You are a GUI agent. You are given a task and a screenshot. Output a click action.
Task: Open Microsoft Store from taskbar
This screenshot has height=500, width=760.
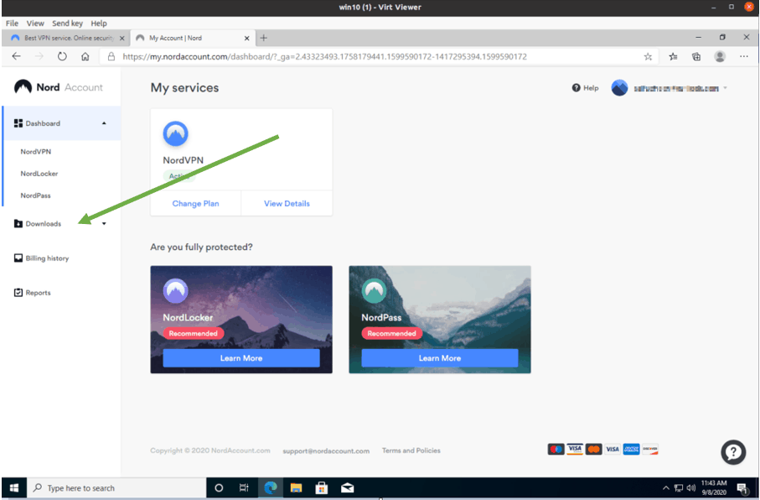coord(322,488)
